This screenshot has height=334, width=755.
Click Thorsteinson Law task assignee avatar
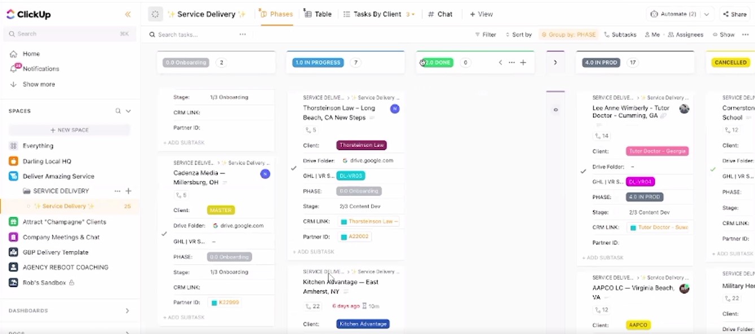(395, 109)
